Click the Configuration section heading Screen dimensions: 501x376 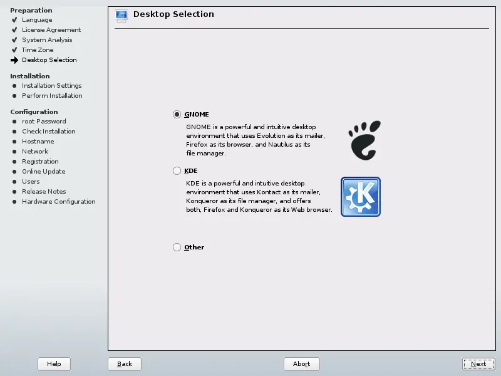coord(34,112)
